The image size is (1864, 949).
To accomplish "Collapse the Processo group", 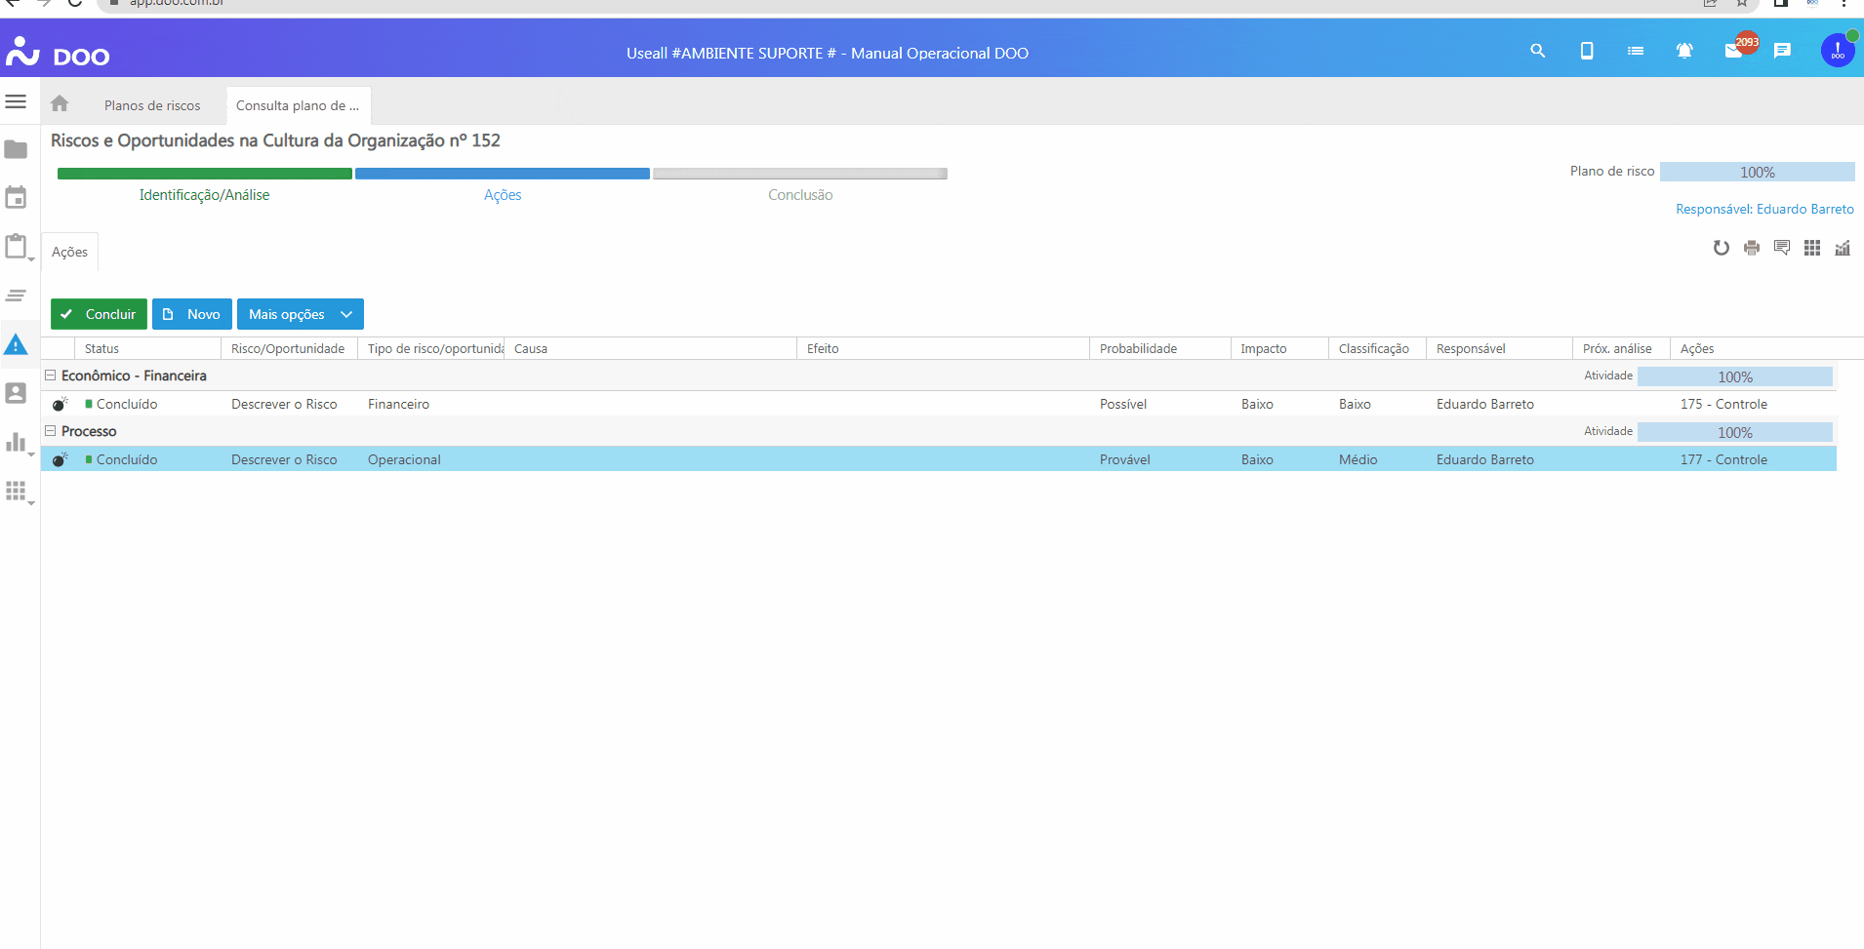I will click(x=50, y=431).
